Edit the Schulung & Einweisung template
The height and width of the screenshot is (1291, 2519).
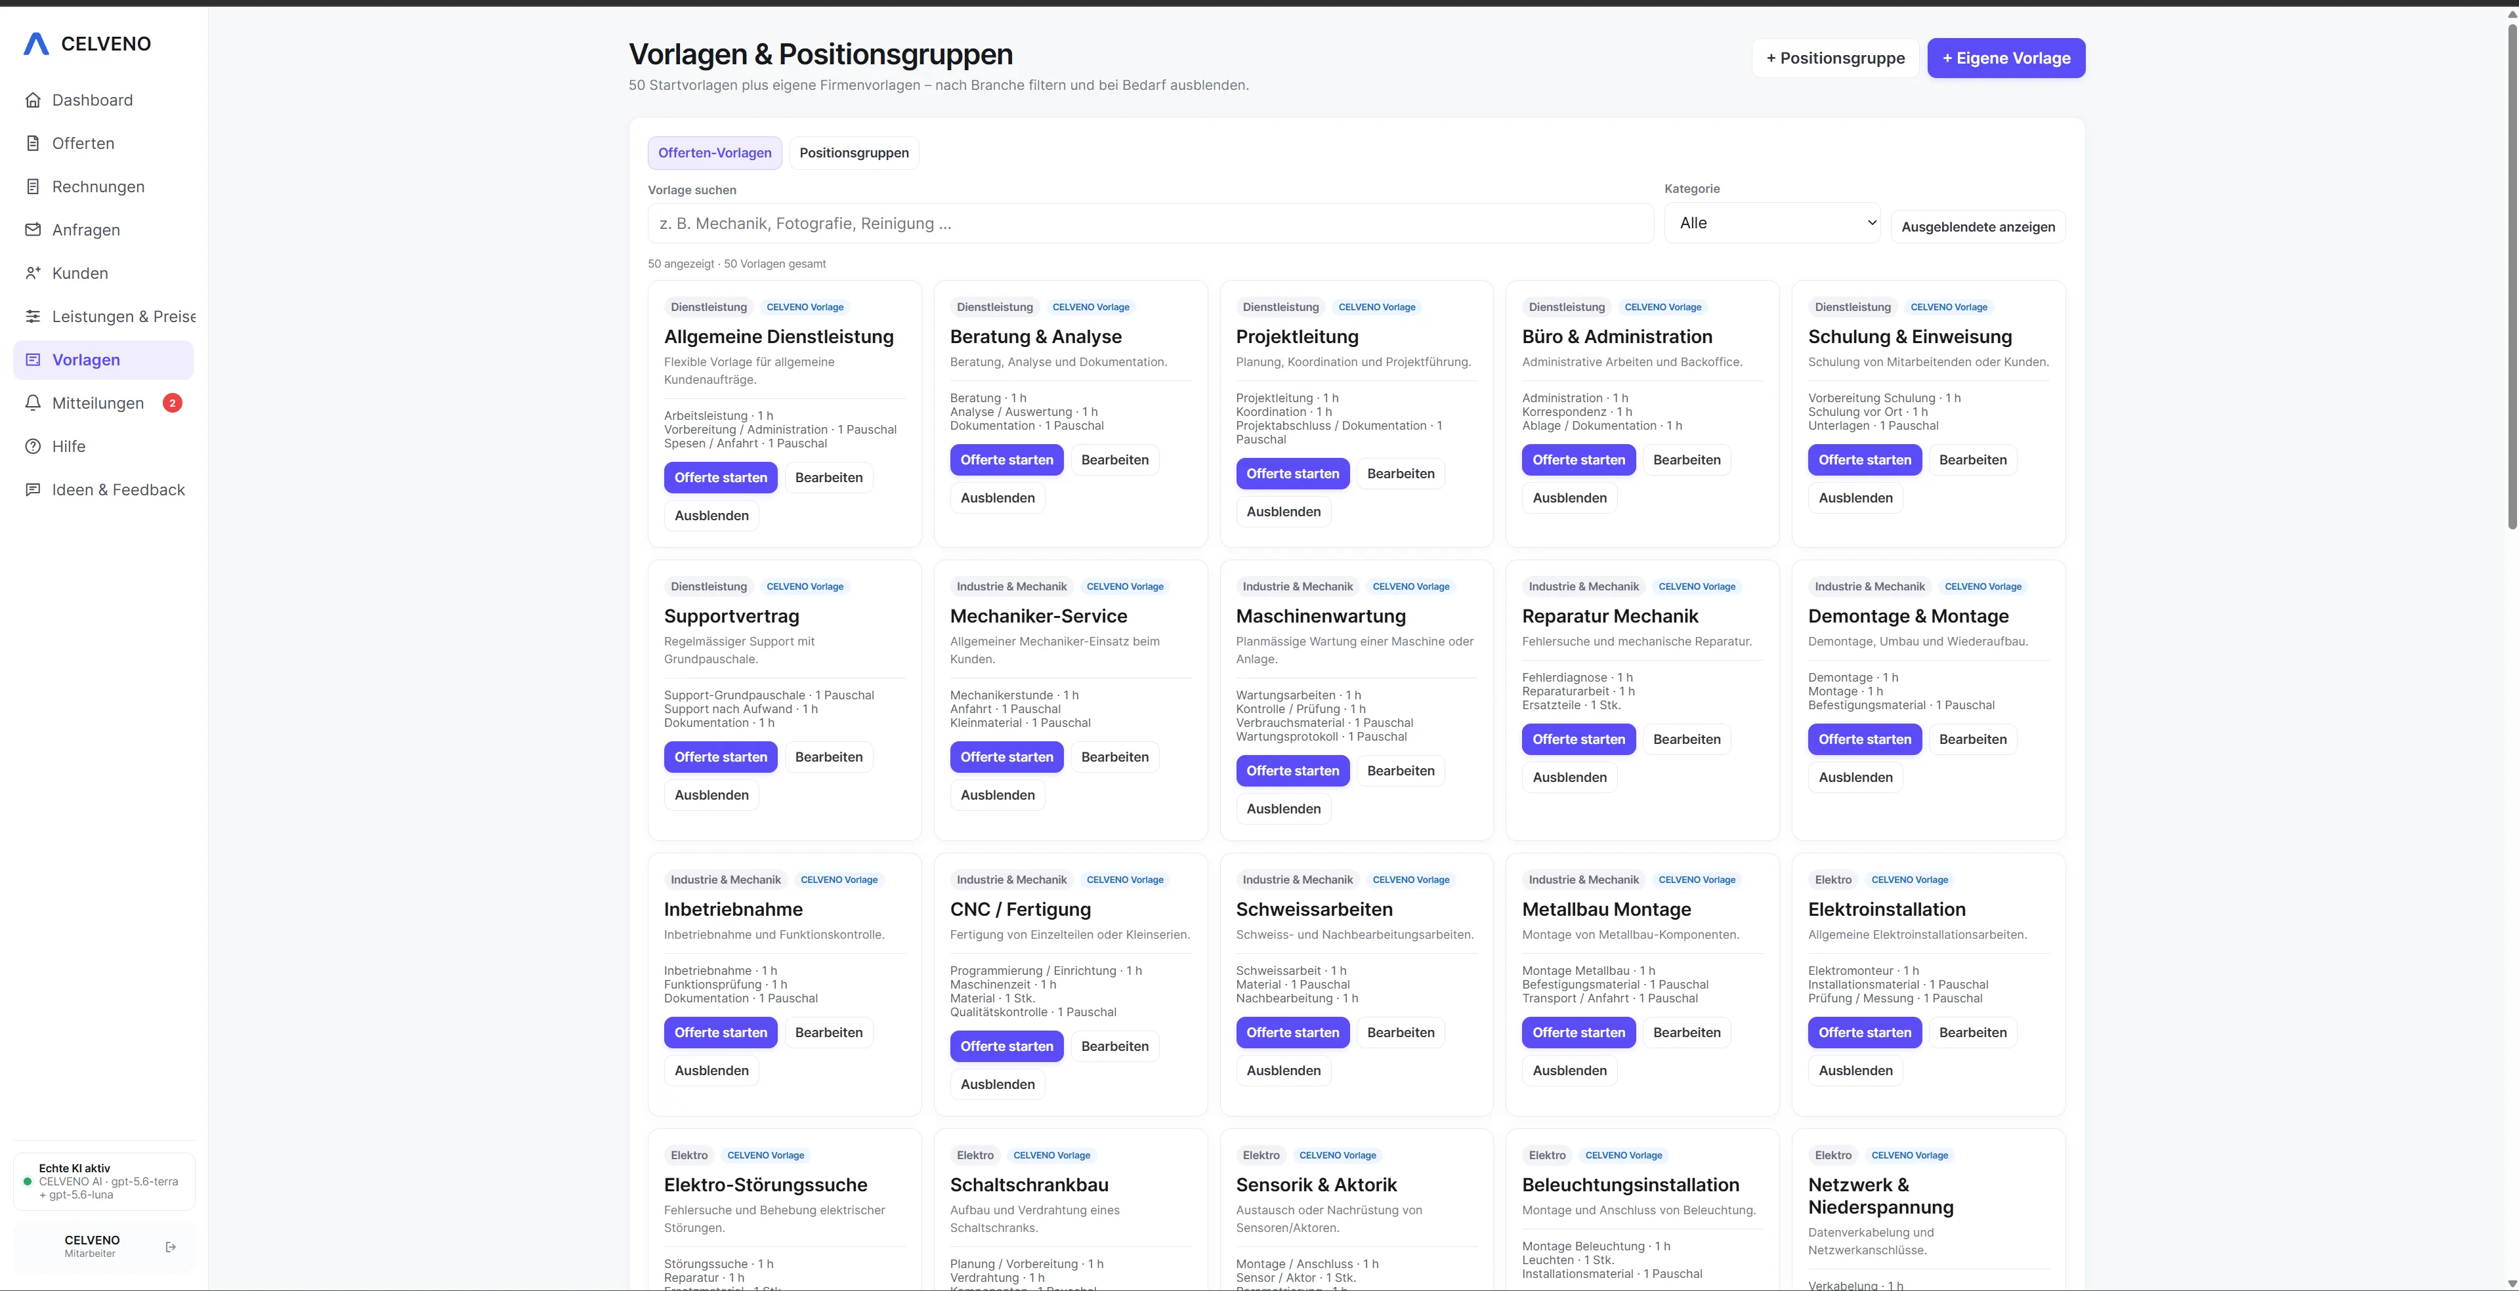(x=1972, y=461)
